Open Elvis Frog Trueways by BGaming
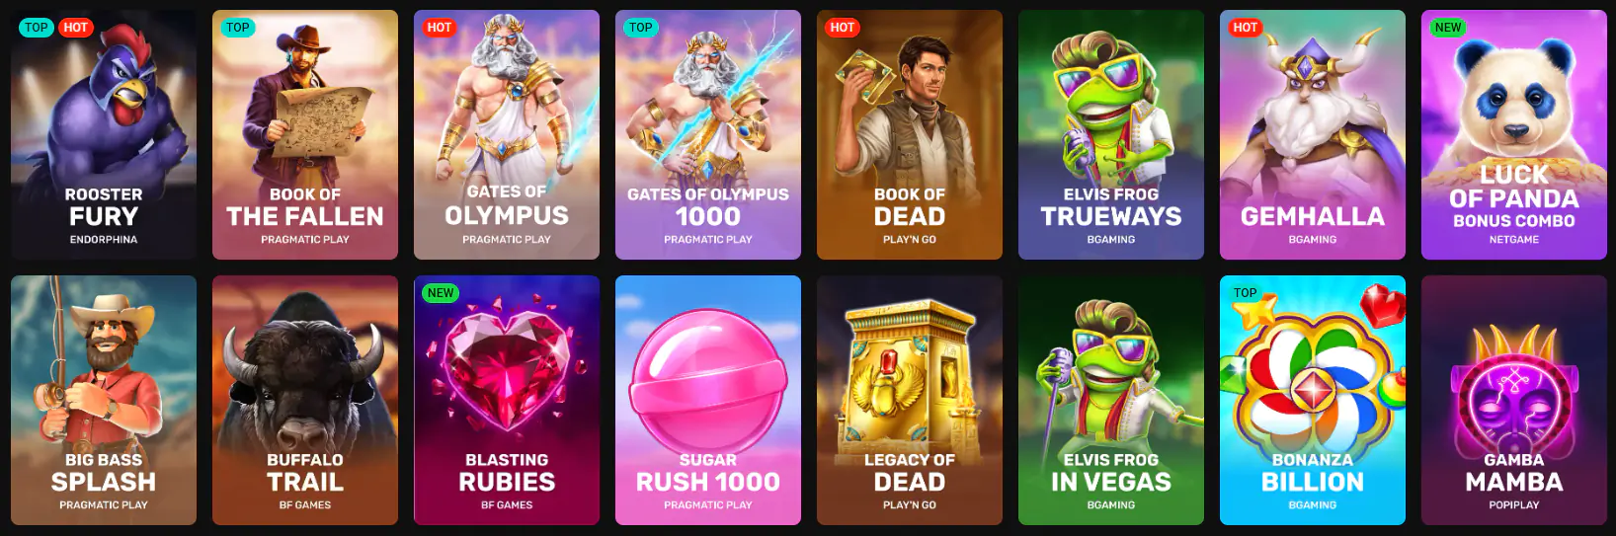This screenshot has height=536, width=1616. (1111, 134)
